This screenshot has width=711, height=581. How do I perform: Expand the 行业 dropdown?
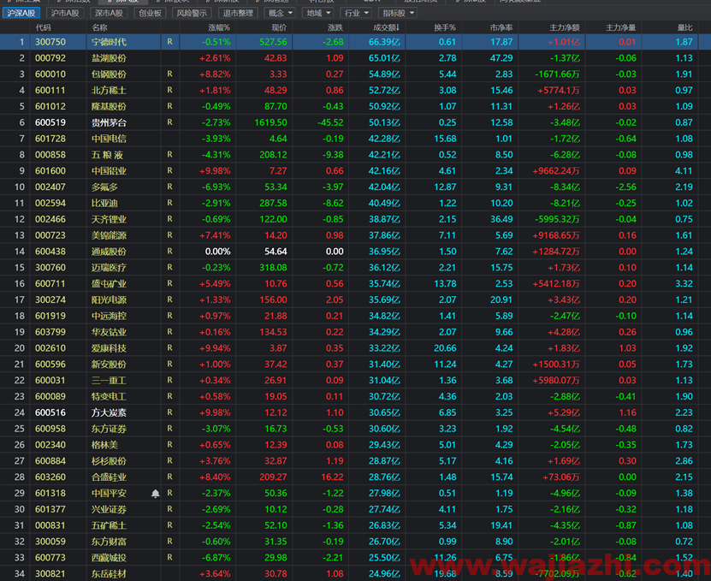356,13
